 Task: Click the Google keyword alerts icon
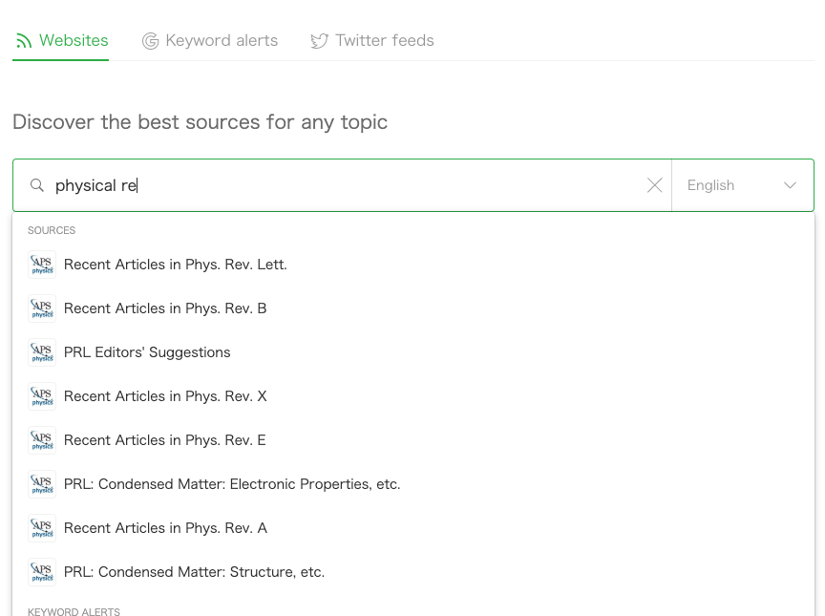tap(150, 41)
